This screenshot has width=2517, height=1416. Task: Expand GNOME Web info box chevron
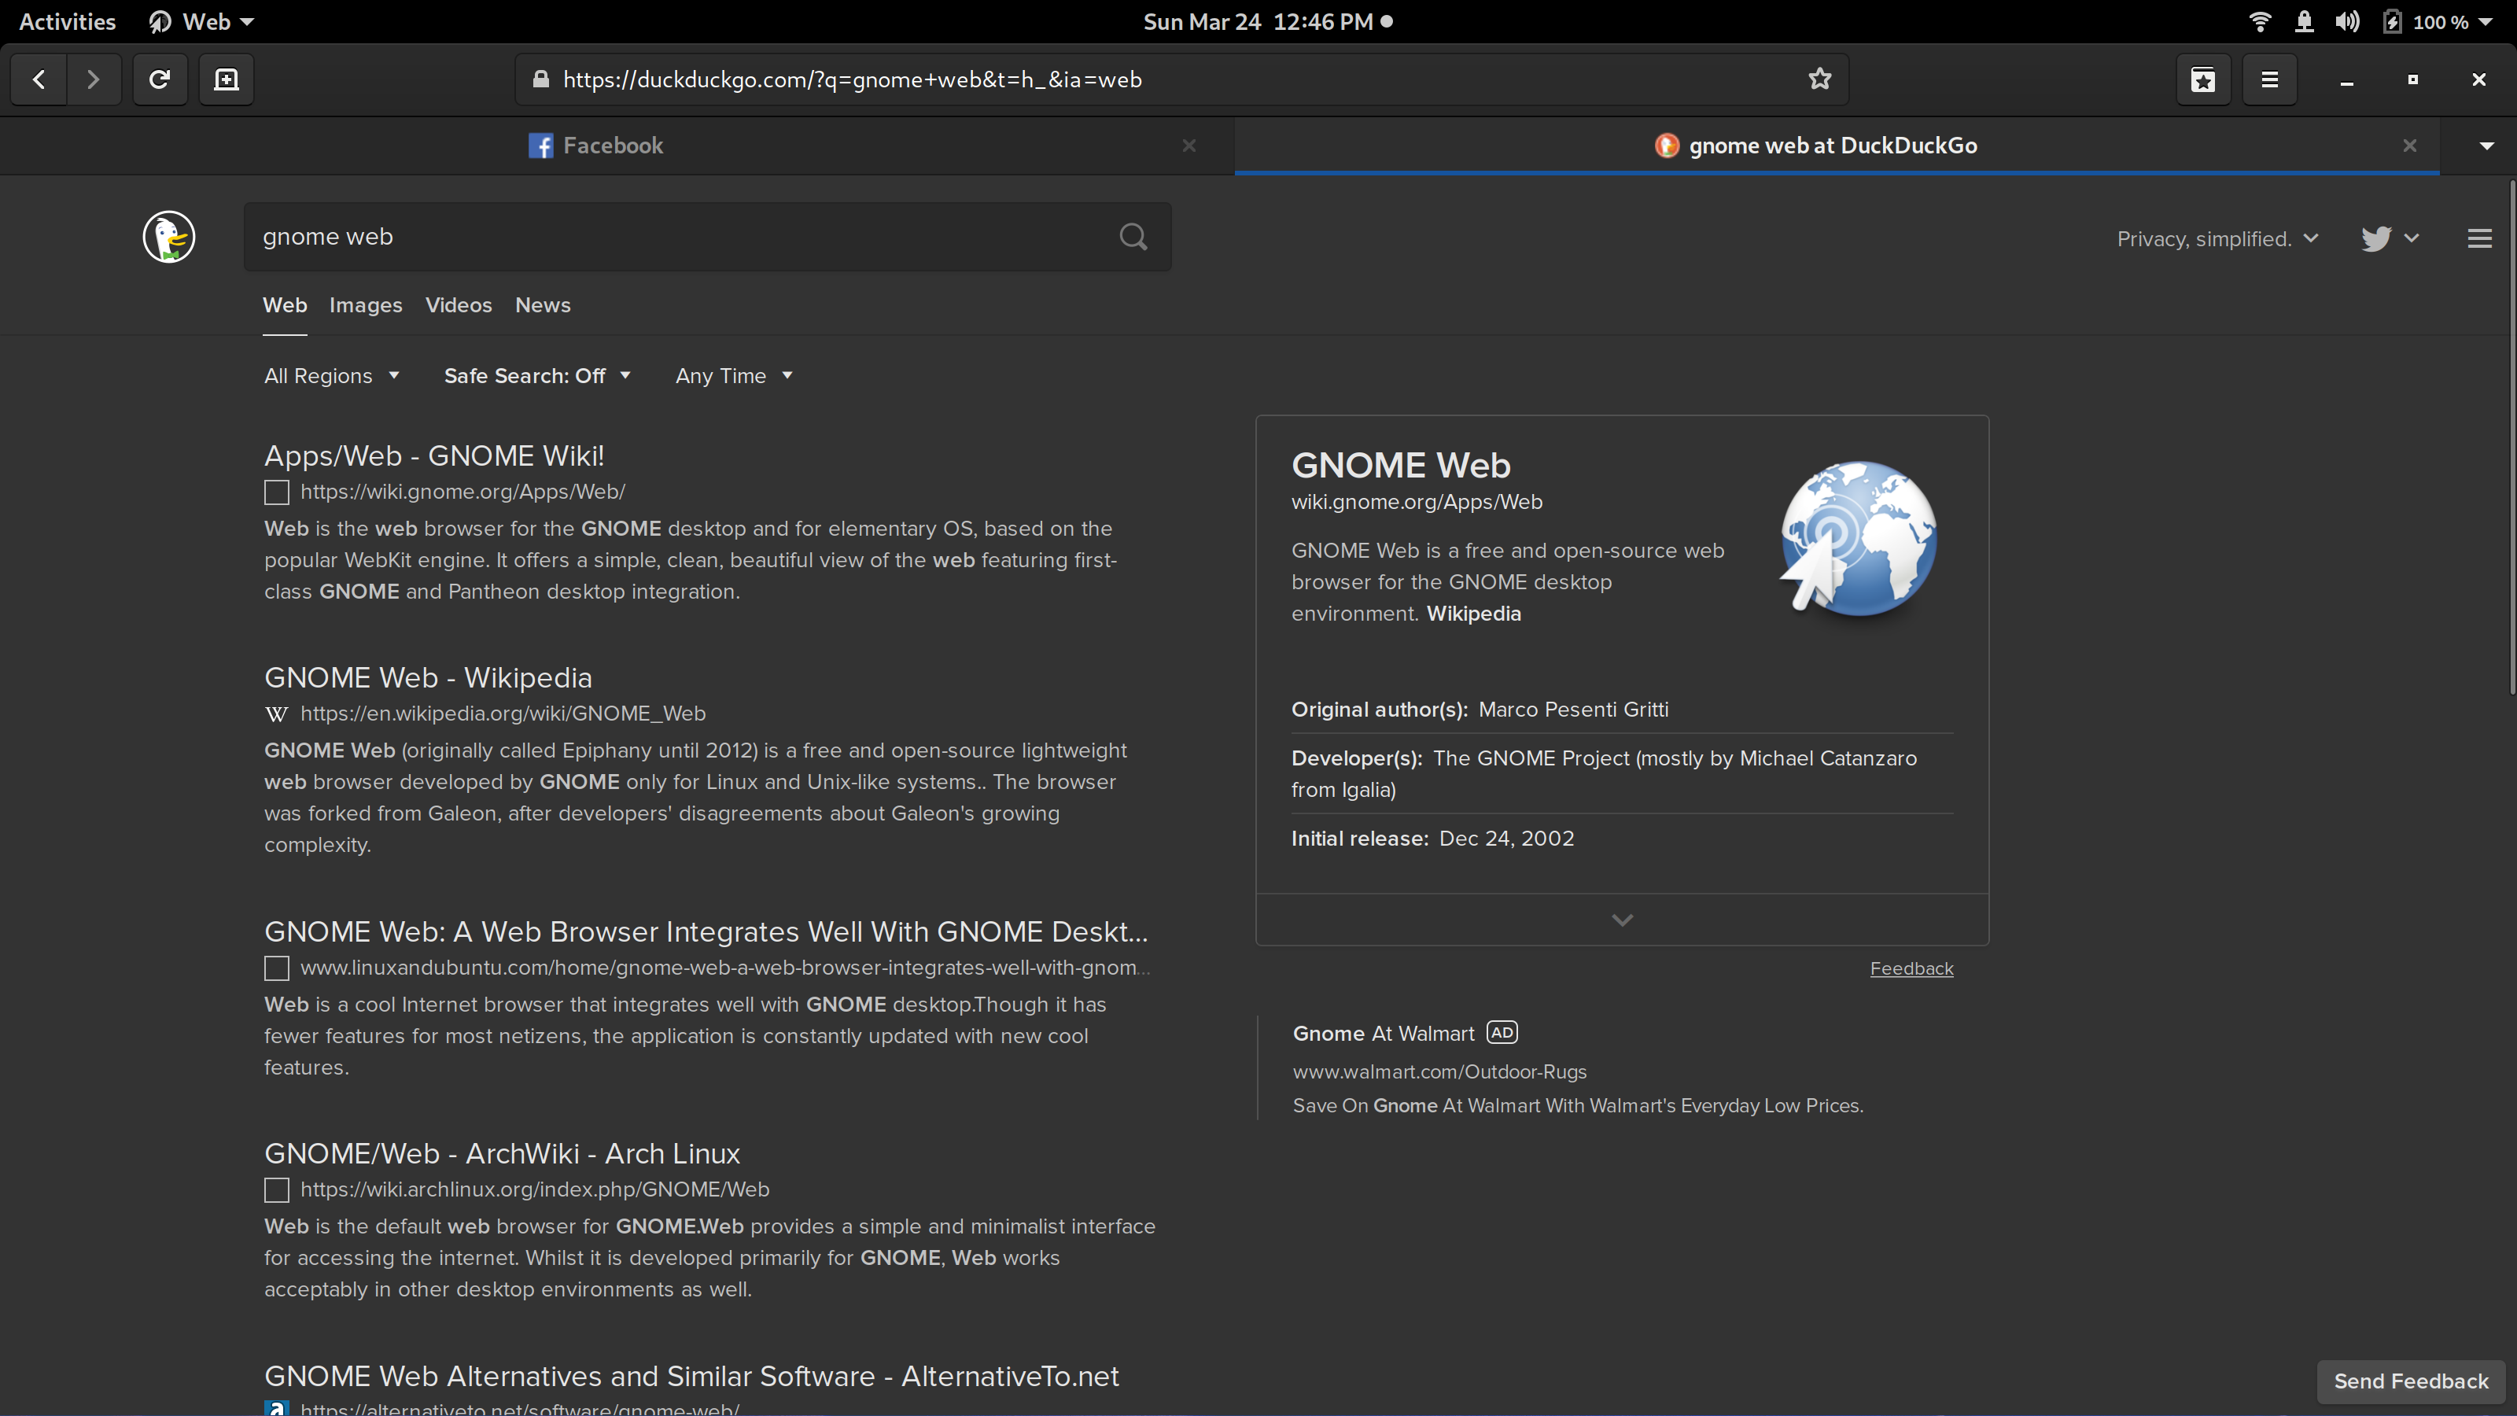[1622, 920]
